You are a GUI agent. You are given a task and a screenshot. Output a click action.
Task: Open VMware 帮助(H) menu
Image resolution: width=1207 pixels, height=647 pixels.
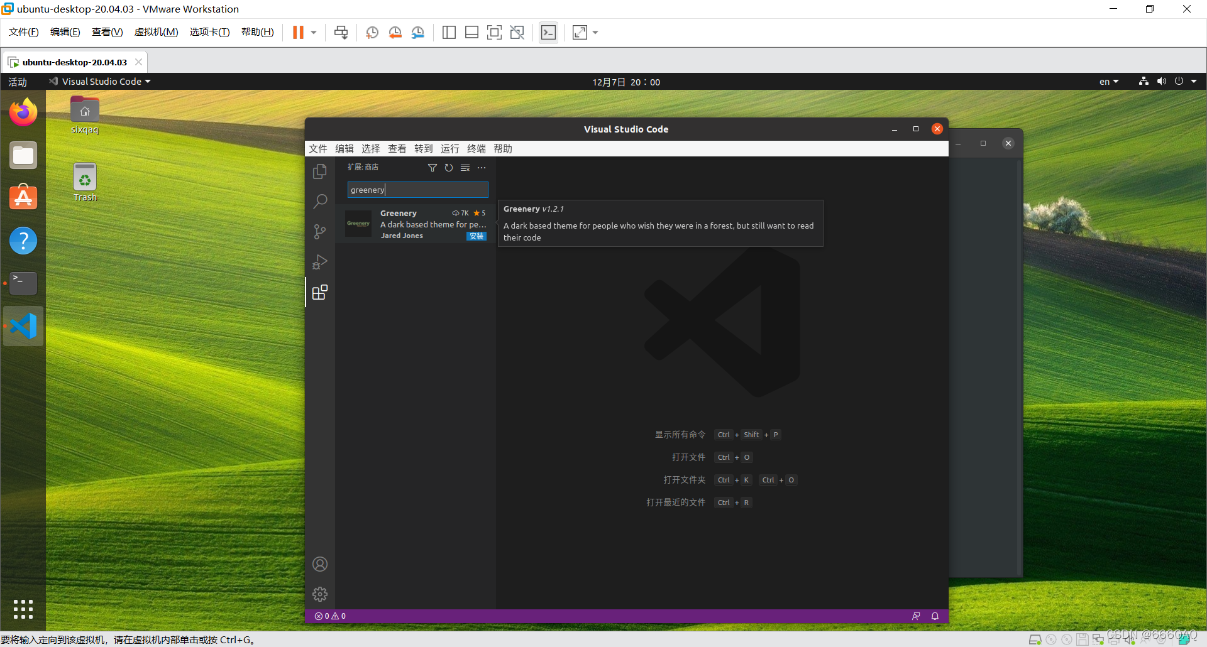[258, 32]
